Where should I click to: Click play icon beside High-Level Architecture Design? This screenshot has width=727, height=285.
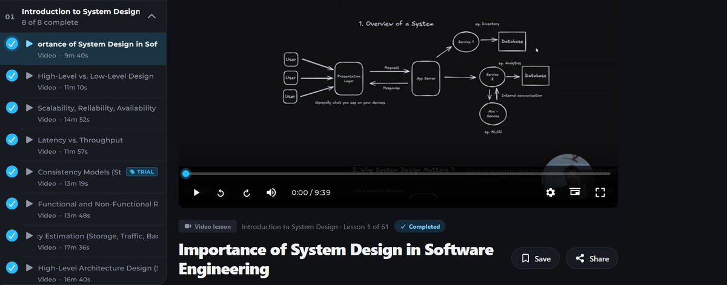click(29, 268)
